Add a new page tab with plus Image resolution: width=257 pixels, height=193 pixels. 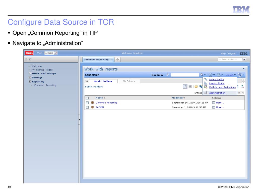click(117, 59)
